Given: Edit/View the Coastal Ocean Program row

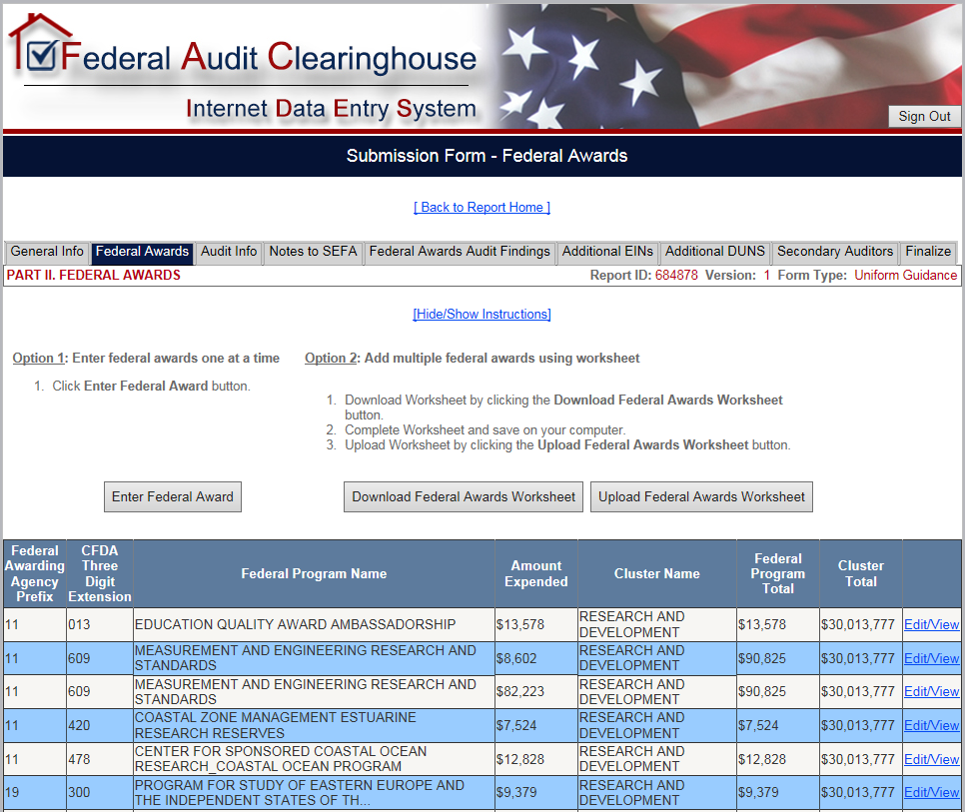Looking at the screenshot, I should click(x=931, y=760).
